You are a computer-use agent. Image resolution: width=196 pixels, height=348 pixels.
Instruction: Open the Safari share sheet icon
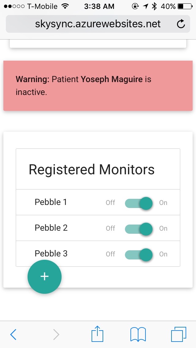(x=97, y=334)
